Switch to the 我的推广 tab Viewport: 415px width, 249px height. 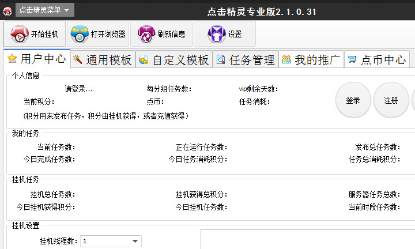point(311,59)
